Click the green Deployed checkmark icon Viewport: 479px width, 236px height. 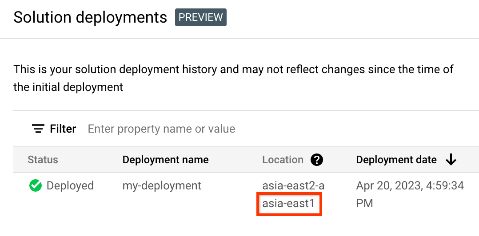click(x=35, y=185)
